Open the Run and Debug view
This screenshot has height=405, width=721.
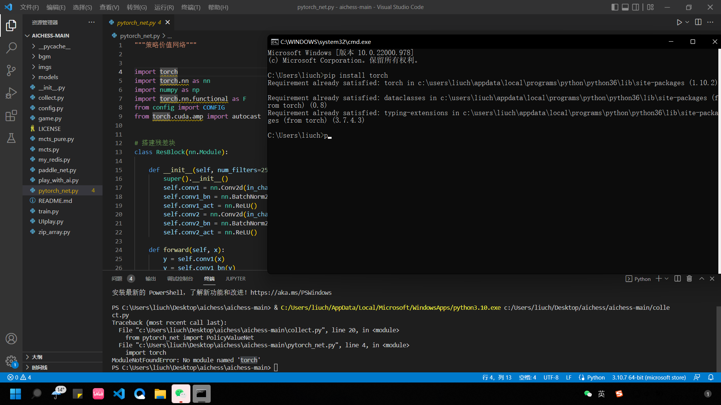[11, 93]
